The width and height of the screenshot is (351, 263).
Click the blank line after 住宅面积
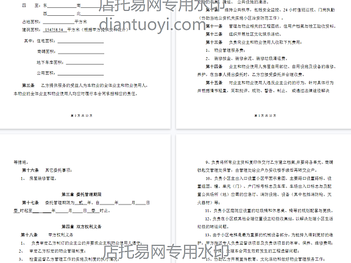pos(81,41)
